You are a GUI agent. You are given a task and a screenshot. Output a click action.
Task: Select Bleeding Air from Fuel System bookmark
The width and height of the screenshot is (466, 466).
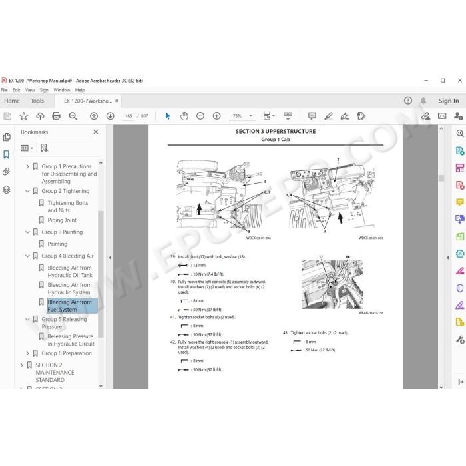pyautogui.click(x=72, y=306)
